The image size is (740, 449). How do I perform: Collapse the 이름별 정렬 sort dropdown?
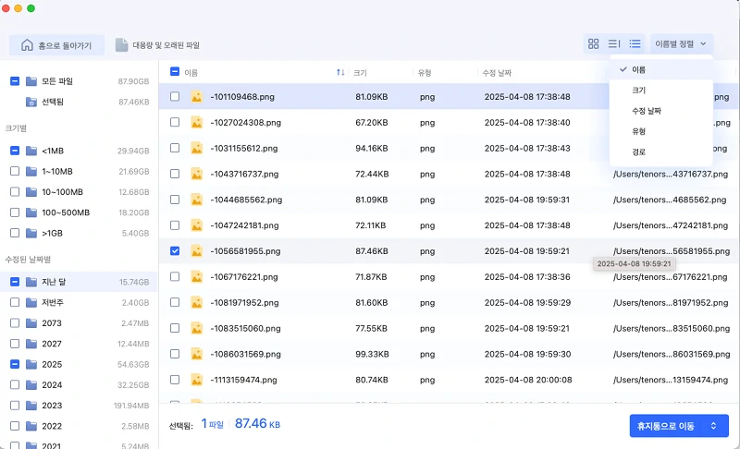681,43
